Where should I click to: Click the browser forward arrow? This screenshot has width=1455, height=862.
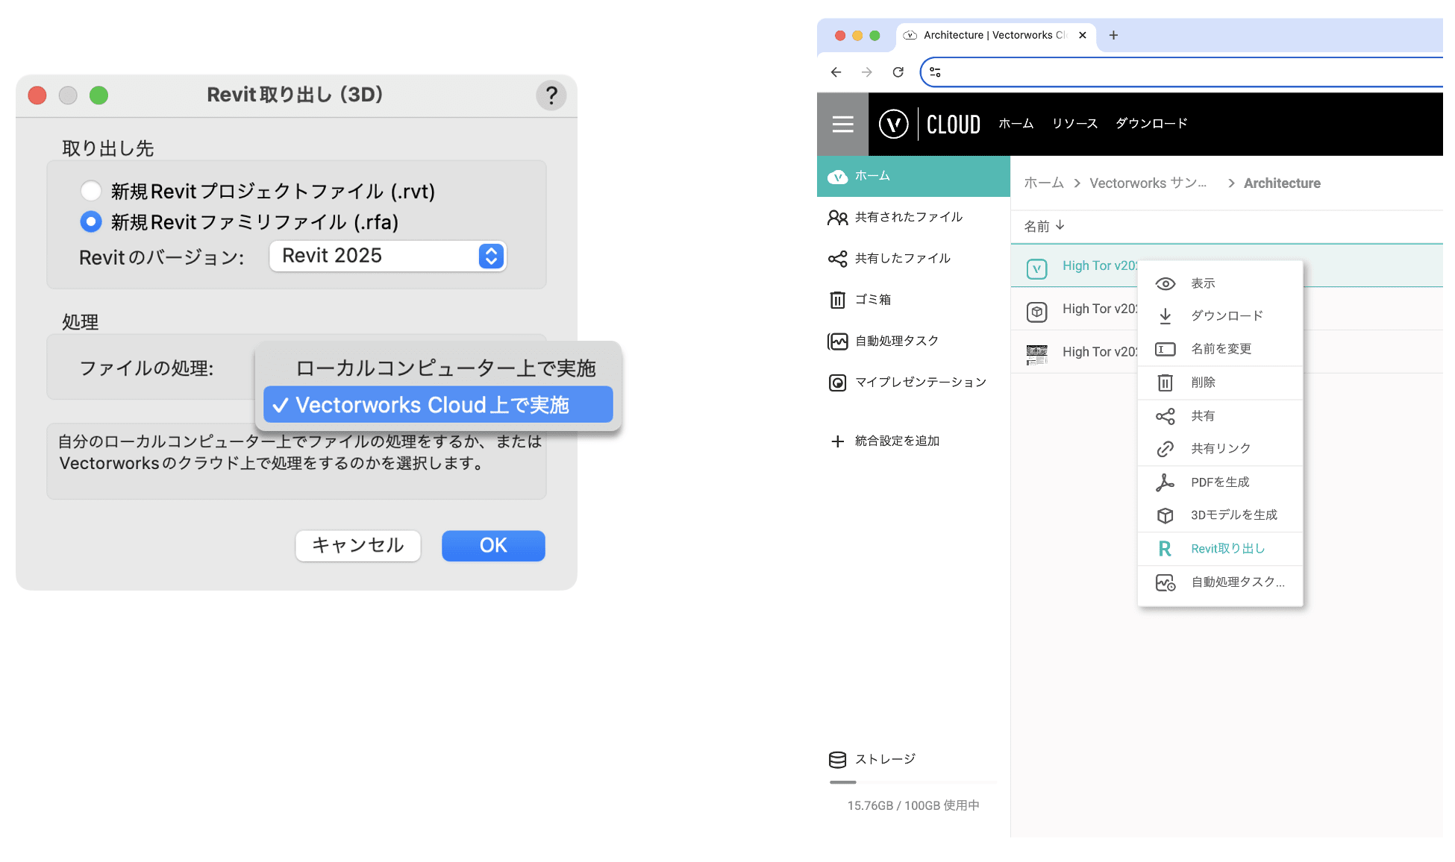pyautogui.click(x=866, y=72)
